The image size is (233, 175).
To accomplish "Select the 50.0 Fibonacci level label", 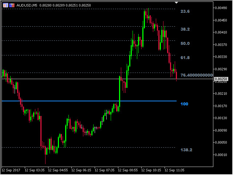I will [185, 43].
